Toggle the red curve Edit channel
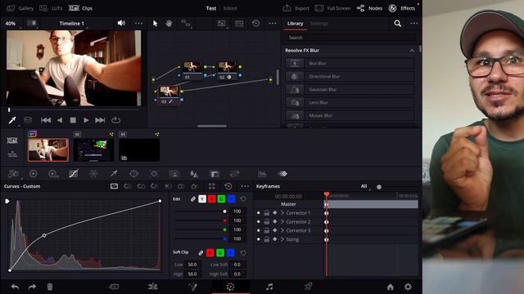The image size is (524, 294). point(212,199)
